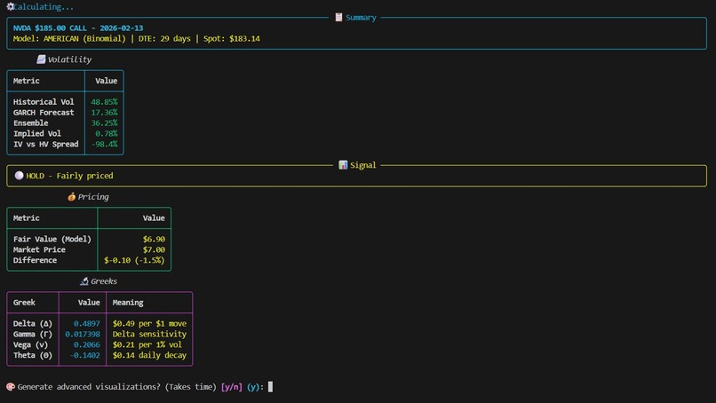This screenshot has width=716, height=403.
Task: Click the clipboard icon next to Summary
Action: 338,18
